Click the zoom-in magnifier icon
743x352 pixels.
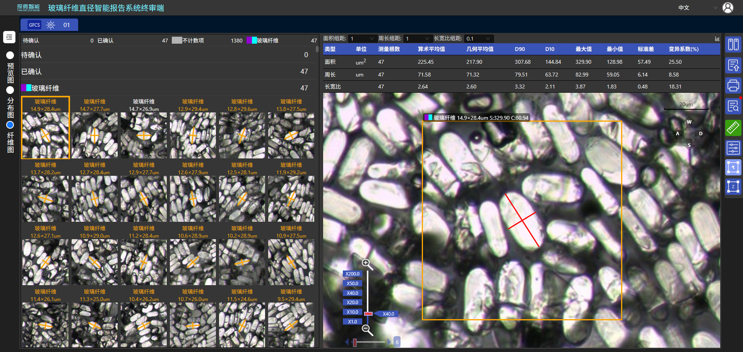[366, 264]
